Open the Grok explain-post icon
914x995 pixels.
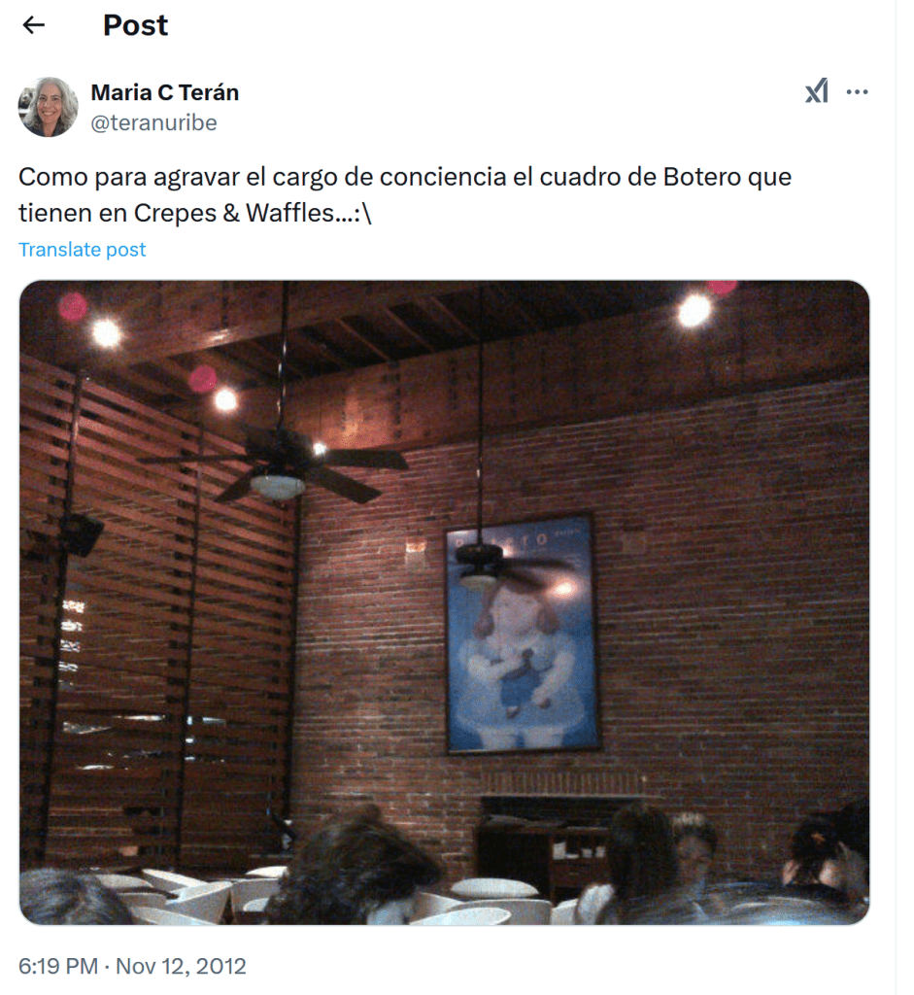click(817, 91)
